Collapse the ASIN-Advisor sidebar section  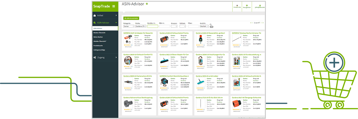pyautogui.click(x=105, y=23)
